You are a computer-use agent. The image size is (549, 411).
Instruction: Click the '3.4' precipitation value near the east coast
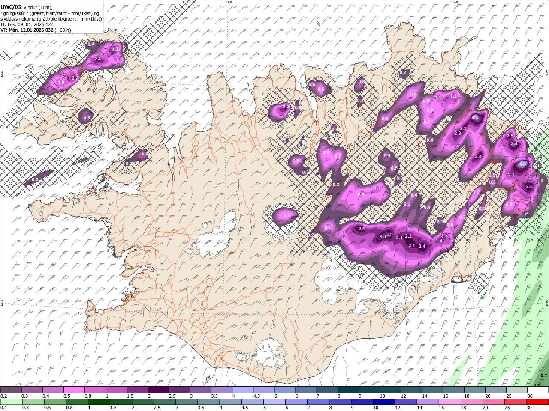coord(514,144)
